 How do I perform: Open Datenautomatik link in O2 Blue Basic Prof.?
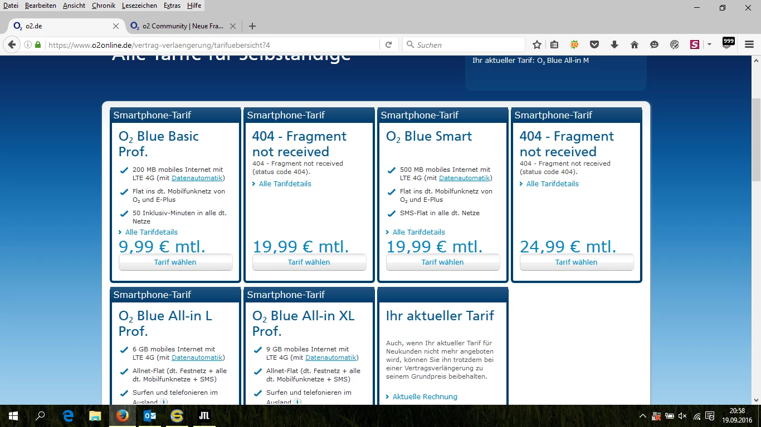pyautogui.click(x=197, y=178)
